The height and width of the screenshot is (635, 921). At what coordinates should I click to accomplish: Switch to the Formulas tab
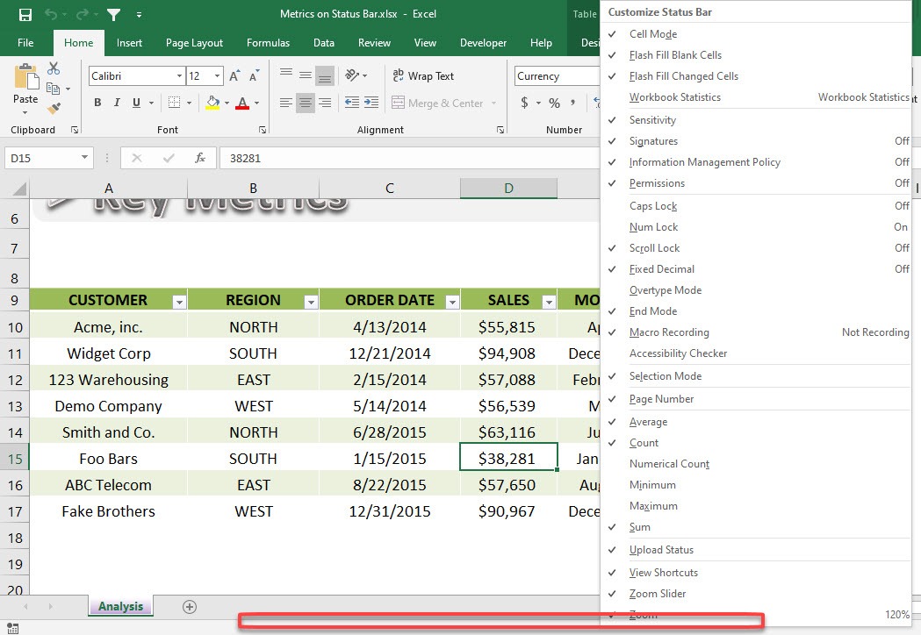click(268, 43)
